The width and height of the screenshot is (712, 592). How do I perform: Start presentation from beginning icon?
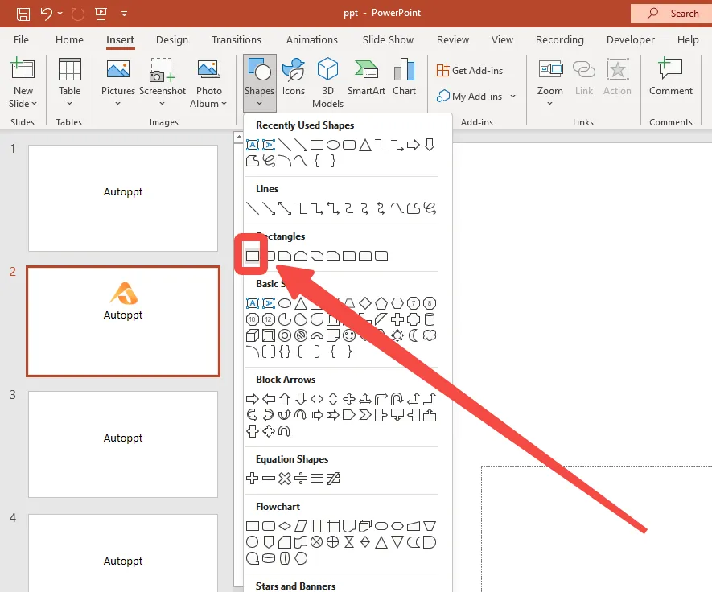pyautogui.click(x=101, y=14)
